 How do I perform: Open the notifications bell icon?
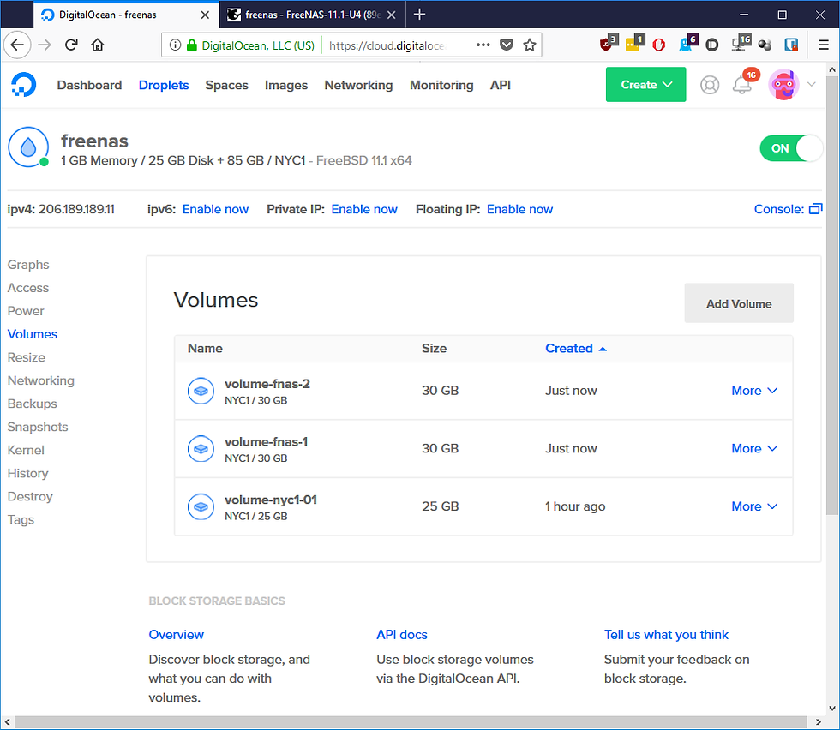[742, 85]
